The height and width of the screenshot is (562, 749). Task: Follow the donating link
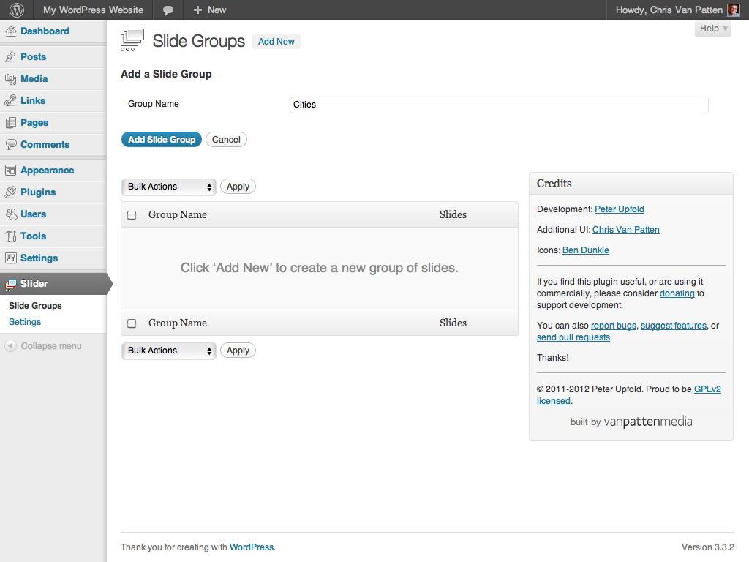click(677, 293)
